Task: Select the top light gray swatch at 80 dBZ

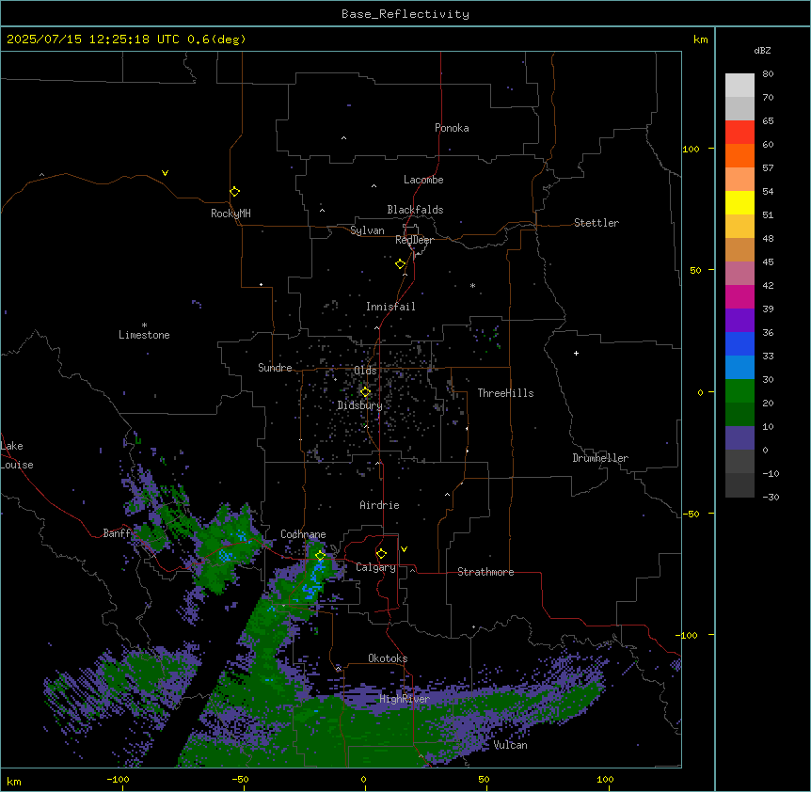Action: click(739, 86)
